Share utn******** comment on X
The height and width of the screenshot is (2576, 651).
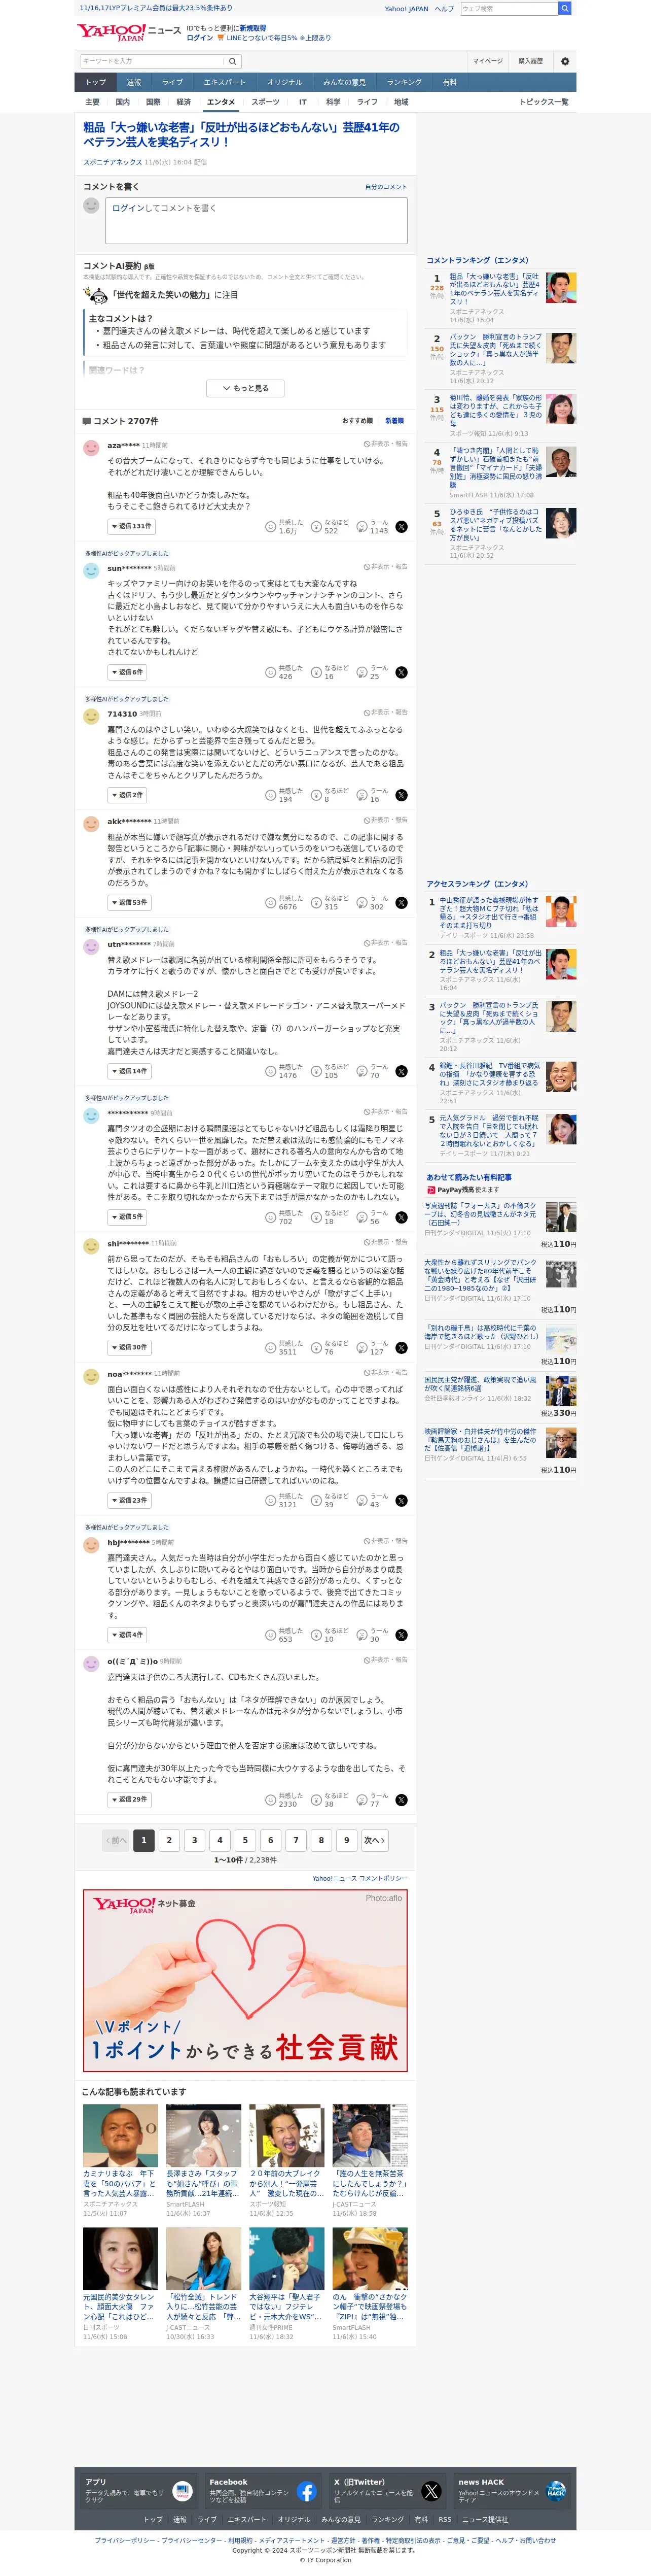click(x=402, y=1071)
